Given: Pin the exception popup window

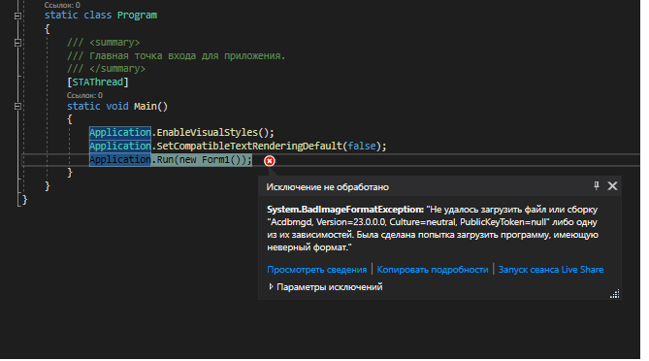Looking at the screenshot, I should (x=597, y=186).
